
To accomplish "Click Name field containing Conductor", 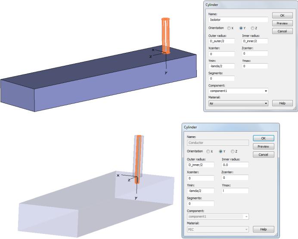I will 218,143.
